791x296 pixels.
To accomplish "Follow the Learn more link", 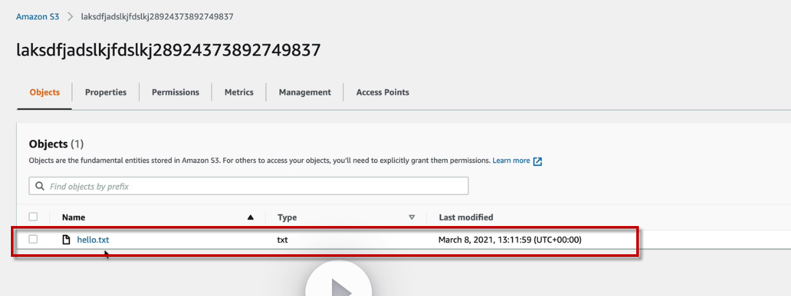I will click(511, 161).
